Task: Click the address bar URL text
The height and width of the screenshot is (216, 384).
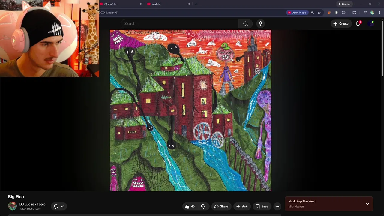Action: click(x=109, y=13)
